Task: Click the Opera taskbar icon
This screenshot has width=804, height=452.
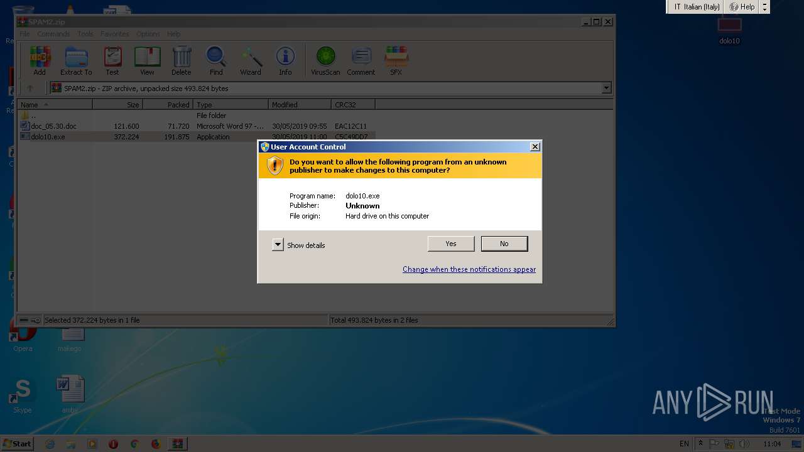Action: [113, 444]
